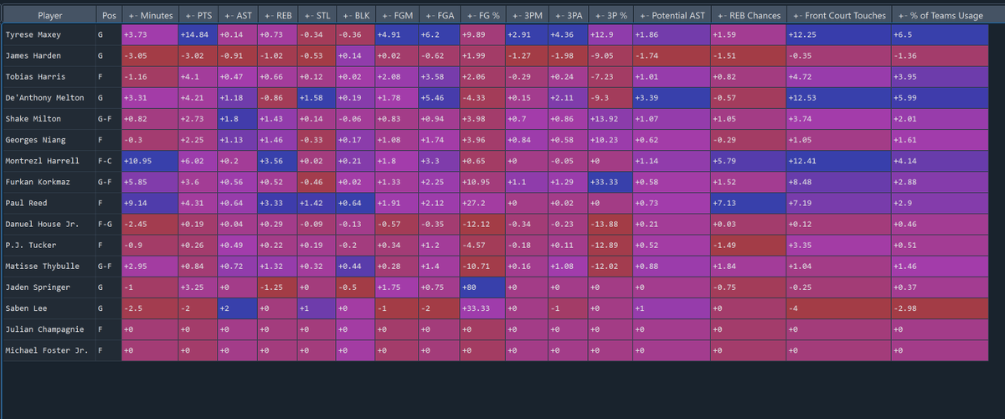Sort by the +- Minutes column header

click(150, 15)
